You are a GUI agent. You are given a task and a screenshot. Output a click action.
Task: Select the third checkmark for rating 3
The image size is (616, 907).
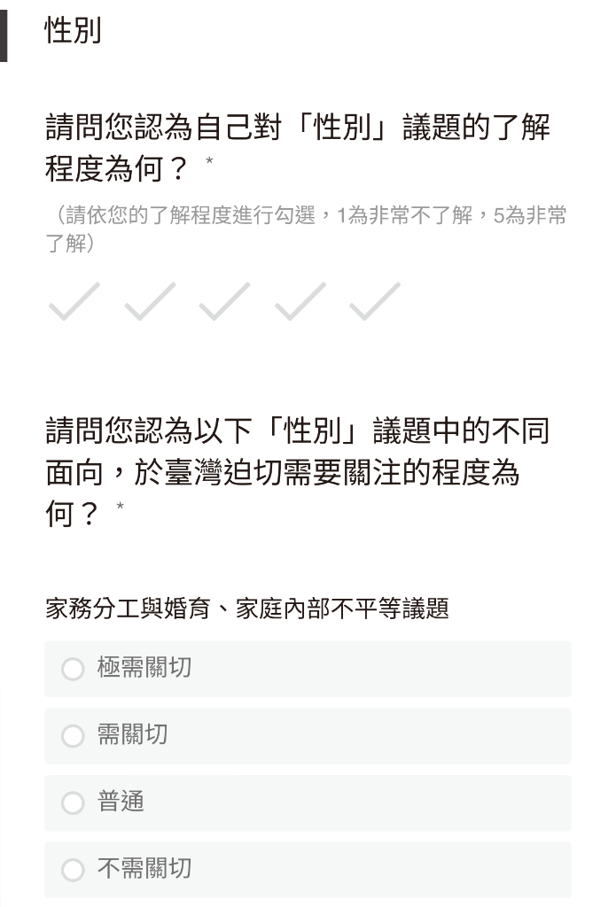(224, 301)
